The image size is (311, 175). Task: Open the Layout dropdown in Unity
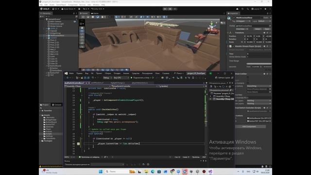click(256, 9)
